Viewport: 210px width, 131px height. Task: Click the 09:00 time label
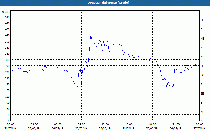pyautogui.click(x=82, y=125)
